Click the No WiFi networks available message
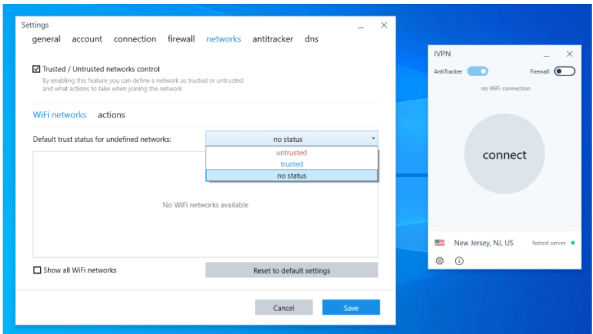 pos(206,205)
